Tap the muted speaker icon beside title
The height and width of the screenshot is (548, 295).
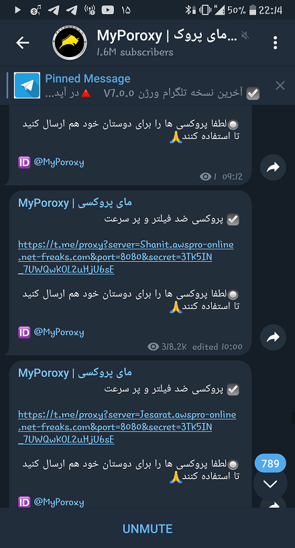pyautogui.click(x=245, y=36)
